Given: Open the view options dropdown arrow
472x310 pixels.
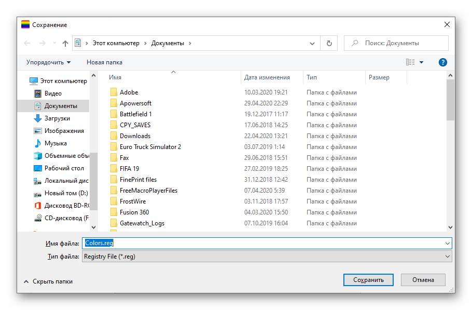Looking at the screenshot, I should pyautogui.click(x=421, y=62).
